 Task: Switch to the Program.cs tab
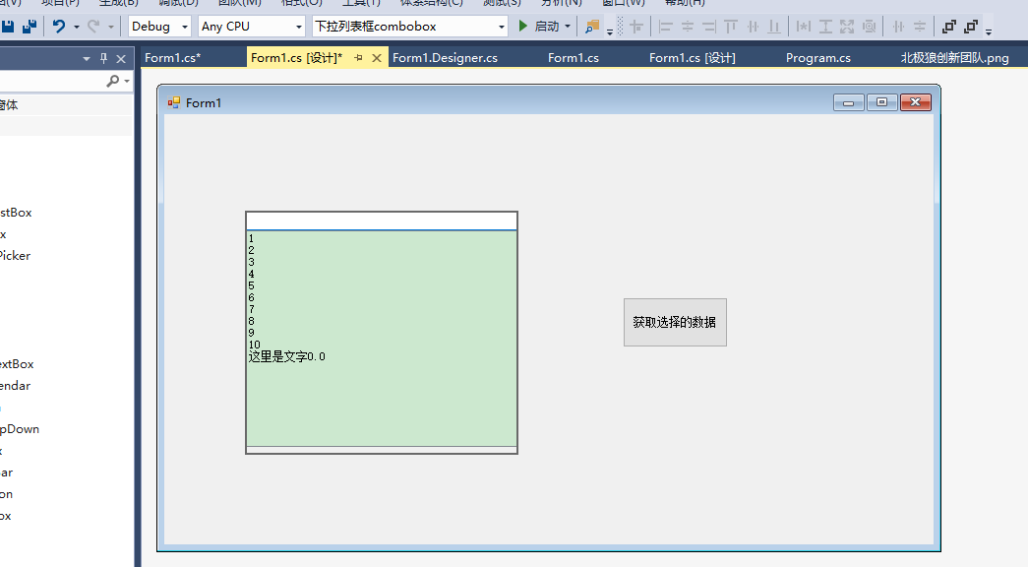[817, 58]
